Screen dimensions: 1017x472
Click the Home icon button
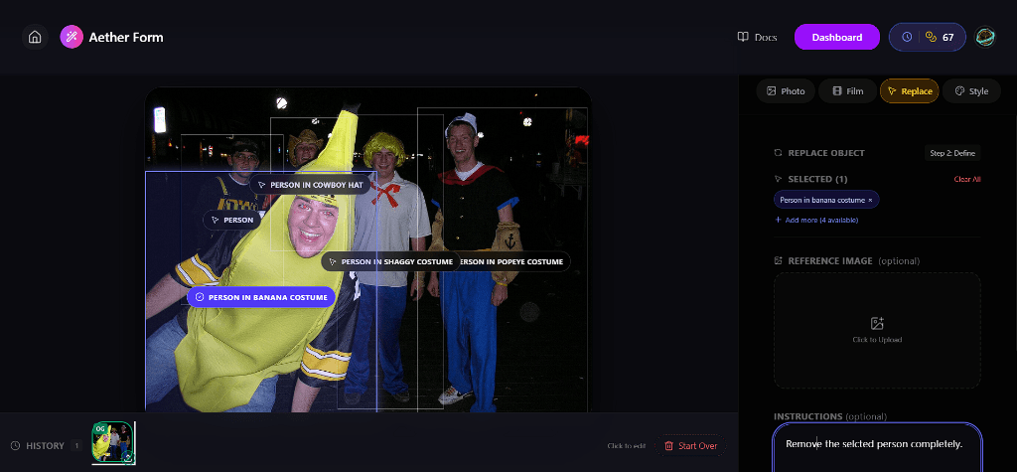click(x=35, y=38)
